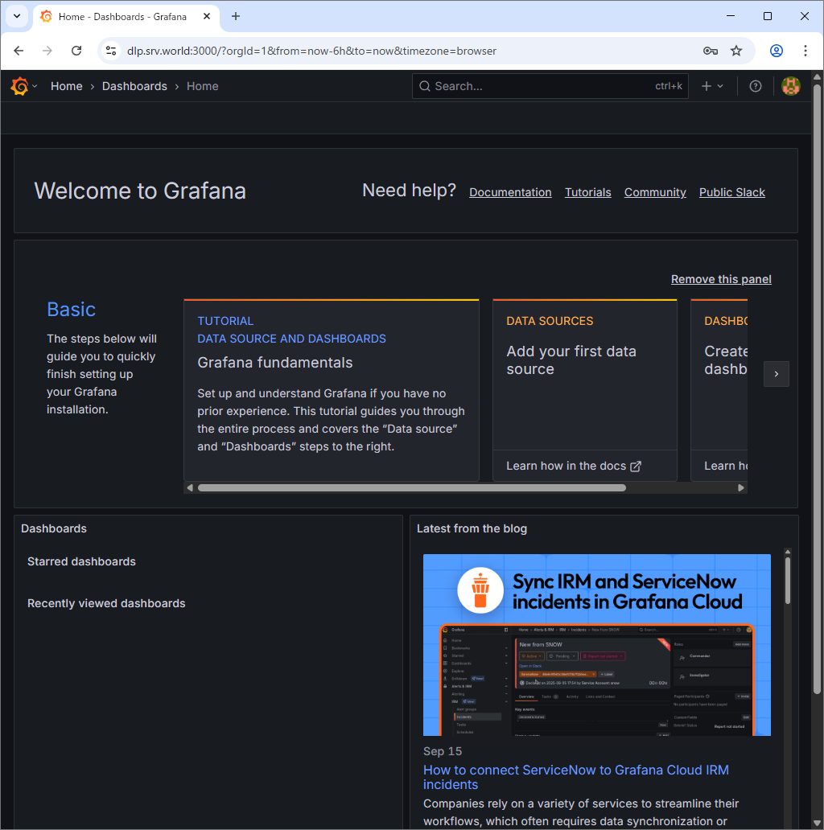This screenshot has width=824, height=830.
Task: Open the Help question mark menu
Action: (756, 86)
